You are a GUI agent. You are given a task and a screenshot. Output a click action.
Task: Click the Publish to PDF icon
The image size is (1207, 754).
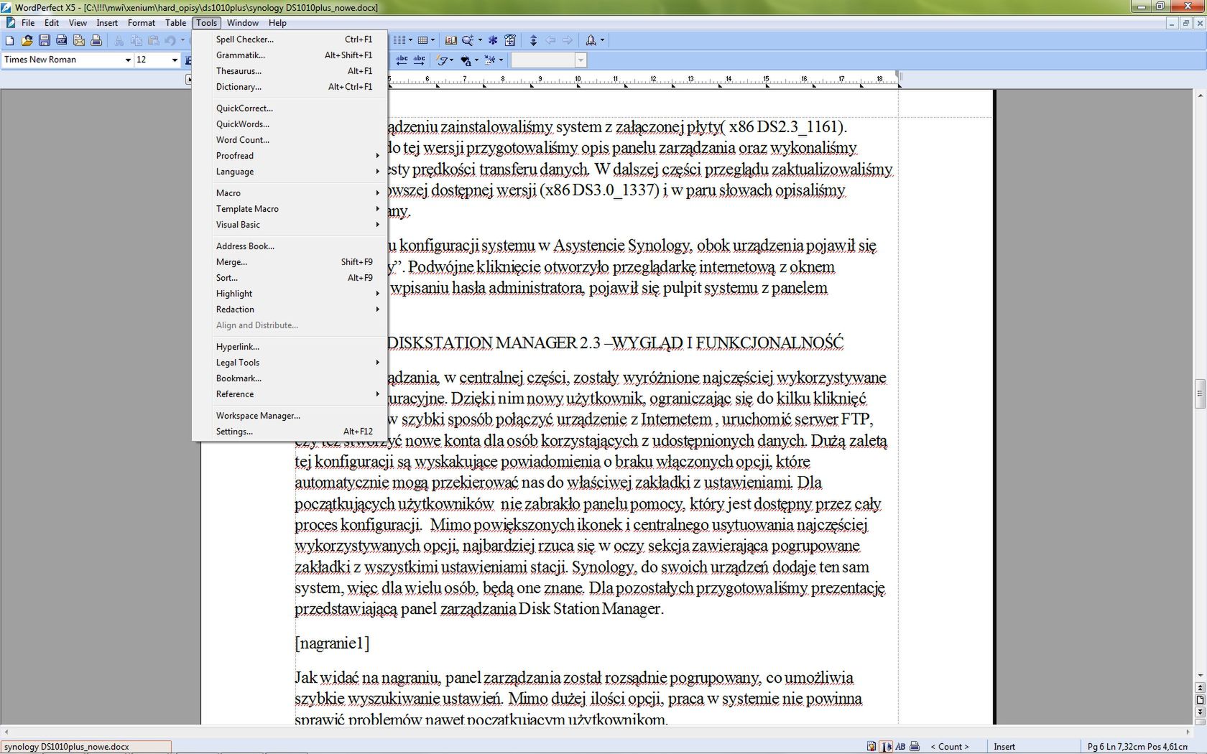tap(62, 40)
